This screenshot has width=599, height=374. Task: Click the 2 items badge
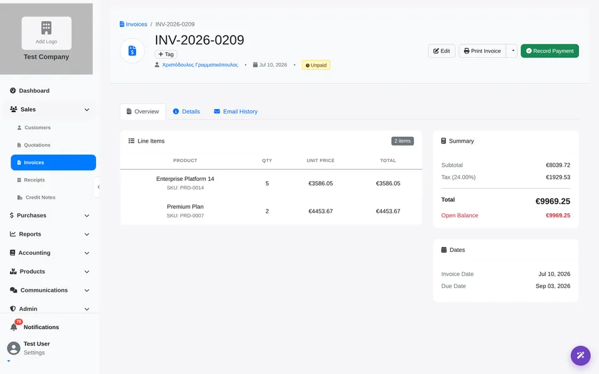[x=402, y=141]
